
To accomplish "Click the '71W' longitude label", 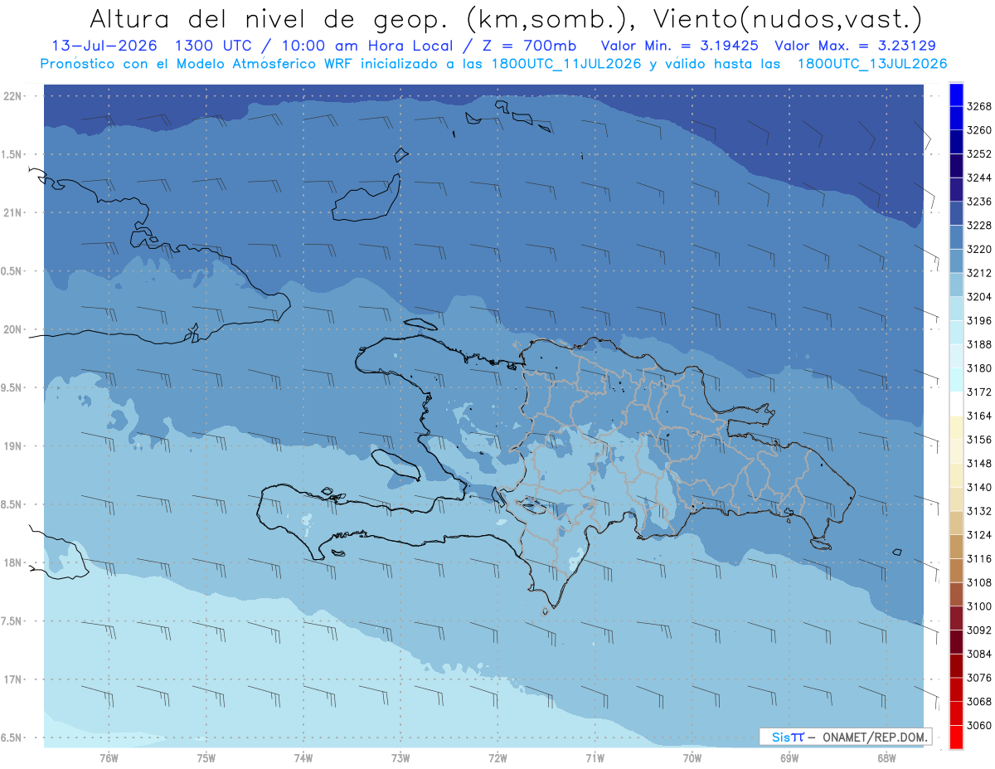I will [595, 757].
